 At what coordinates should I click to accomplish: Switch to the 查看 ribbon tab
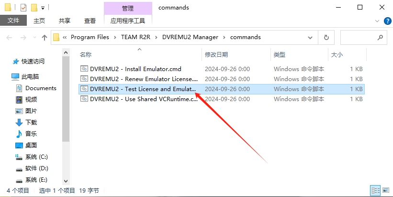coord(90,21)
